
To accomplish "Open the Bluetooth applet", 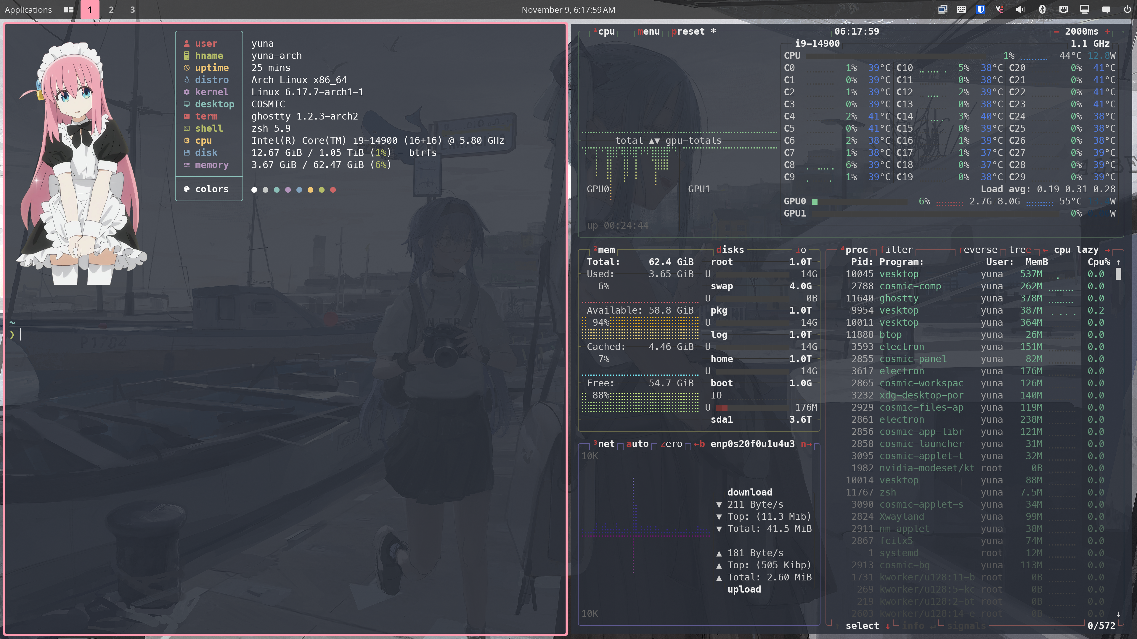I will click(1042, 9).
